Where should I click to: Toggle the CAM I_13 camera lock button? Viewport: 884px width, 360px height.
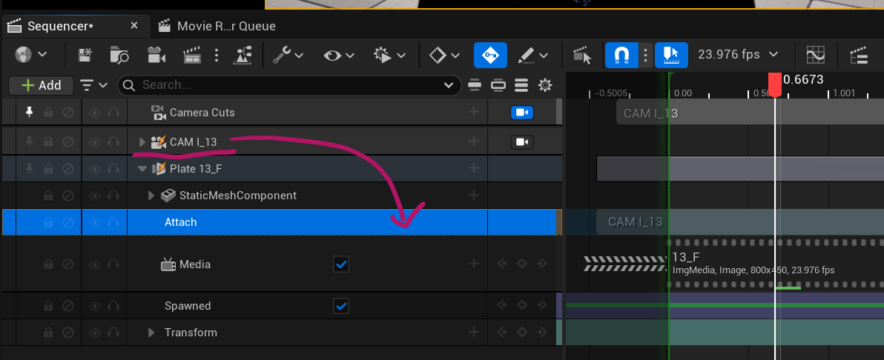(x=522, y=141)
